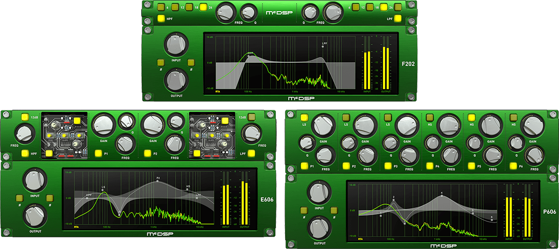
Task: Click the E606 P2 FREQ knob
Action: (x=174, y=144)
